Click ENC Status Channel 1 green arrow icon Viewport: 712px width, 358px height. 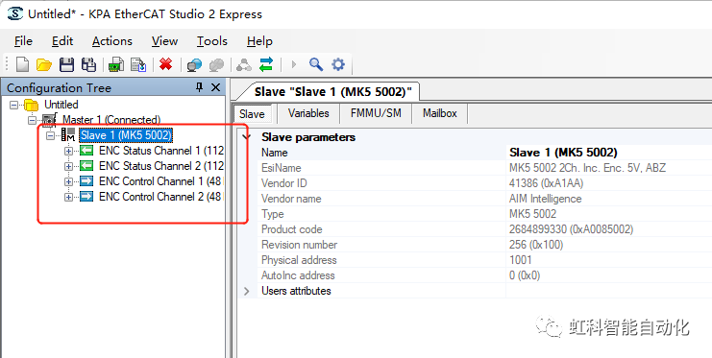click(86, 151)
